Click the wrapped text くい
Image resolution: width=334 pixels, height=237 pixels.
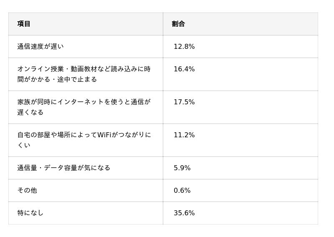tap(24, 146)
